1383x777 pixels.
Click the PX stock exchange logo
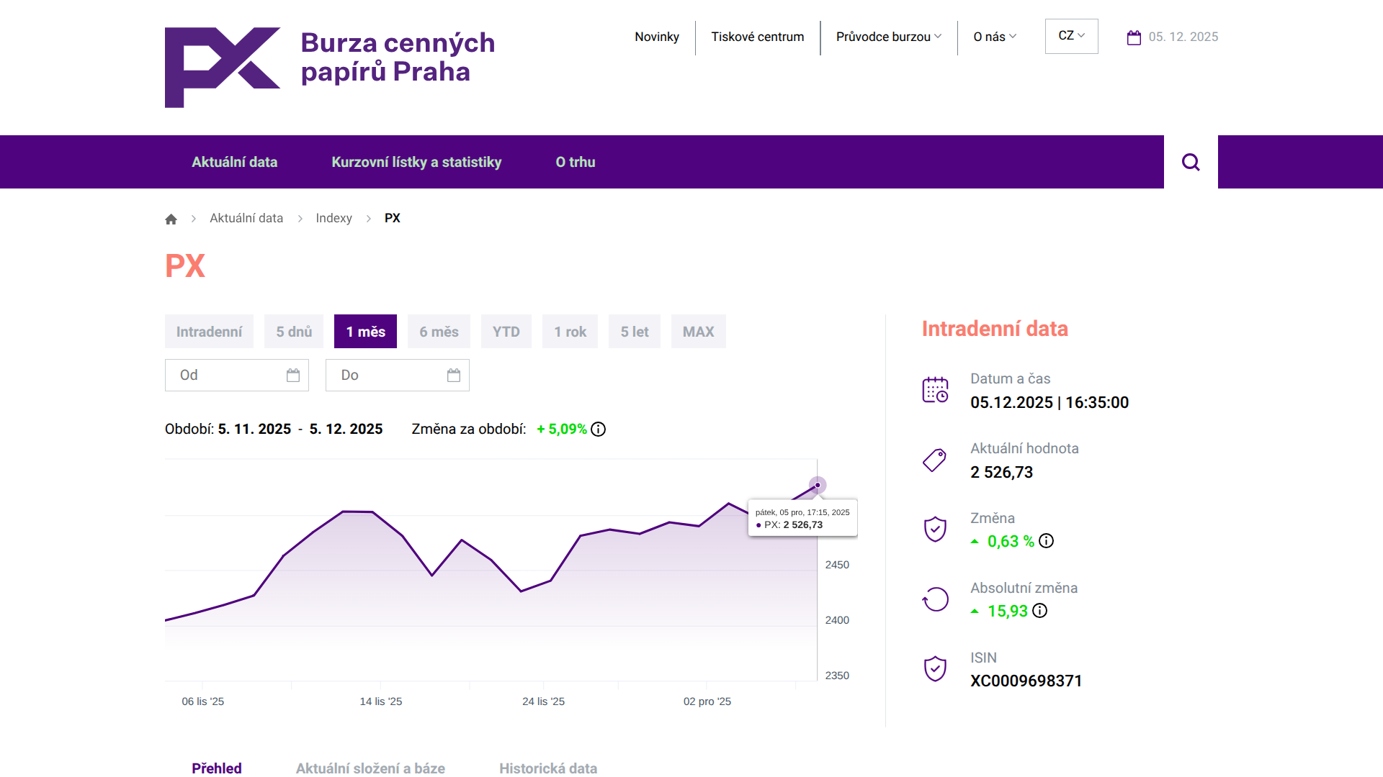tap(223, 68)
